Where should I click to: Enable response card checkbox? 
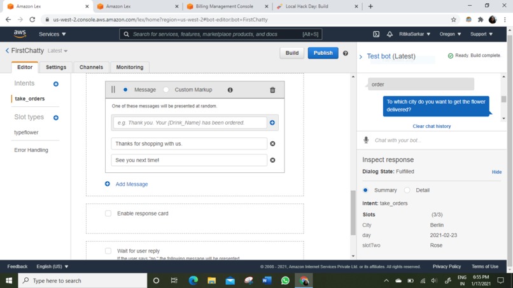tap(108, 214)
